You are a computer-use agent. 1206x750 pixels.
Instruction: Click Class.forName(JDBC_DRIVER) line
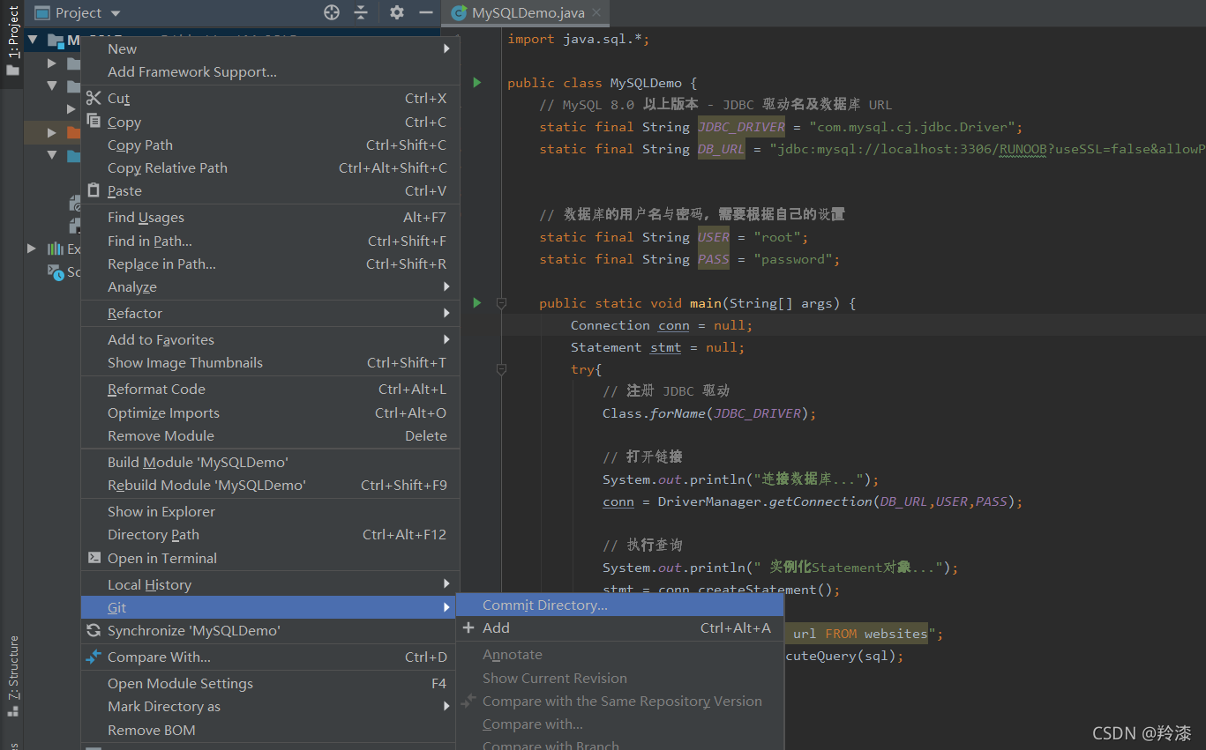709,413
